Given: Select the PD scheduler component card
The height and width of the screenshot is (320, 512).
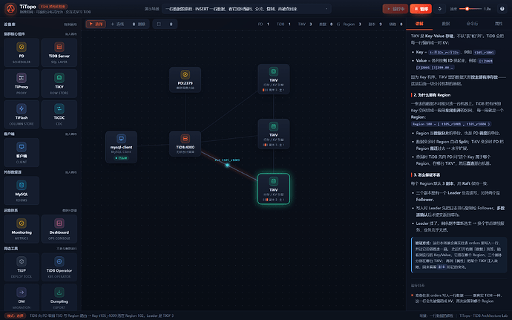Looking at the screenshot, I should point(22,53).
